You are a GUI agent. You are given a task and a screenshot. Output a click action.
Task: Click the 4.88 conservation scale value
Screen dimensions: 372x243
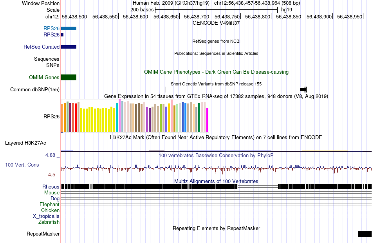tap(50, 155)
